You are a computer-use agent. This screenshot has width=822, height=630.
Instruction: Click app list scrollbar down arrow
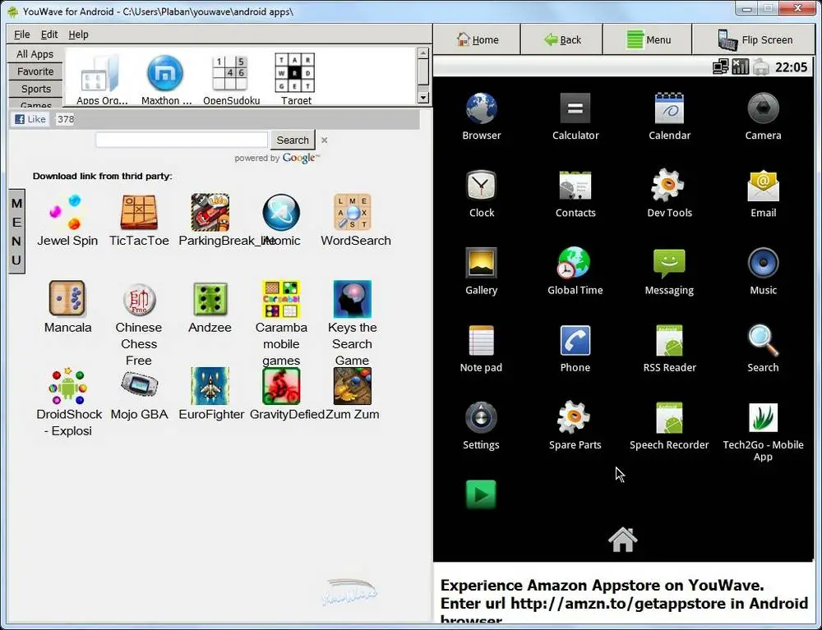point(423,98)
